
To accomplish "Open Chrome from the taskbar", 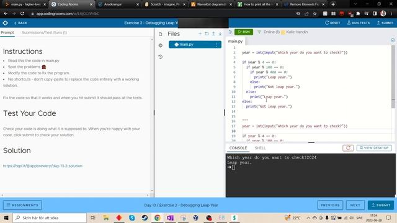I will (158, 217).
